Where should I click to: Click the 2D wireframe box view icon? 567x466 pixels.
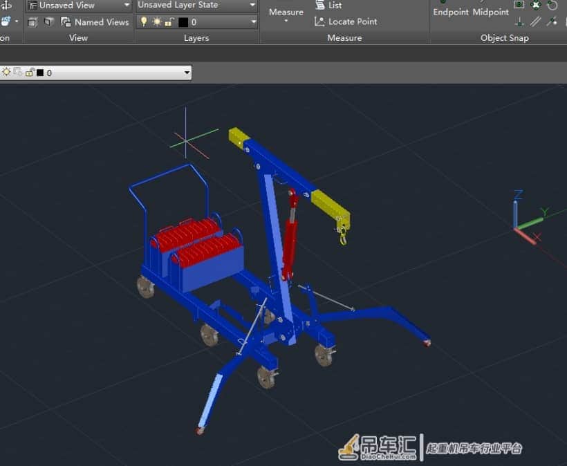(x=32, y=22)
